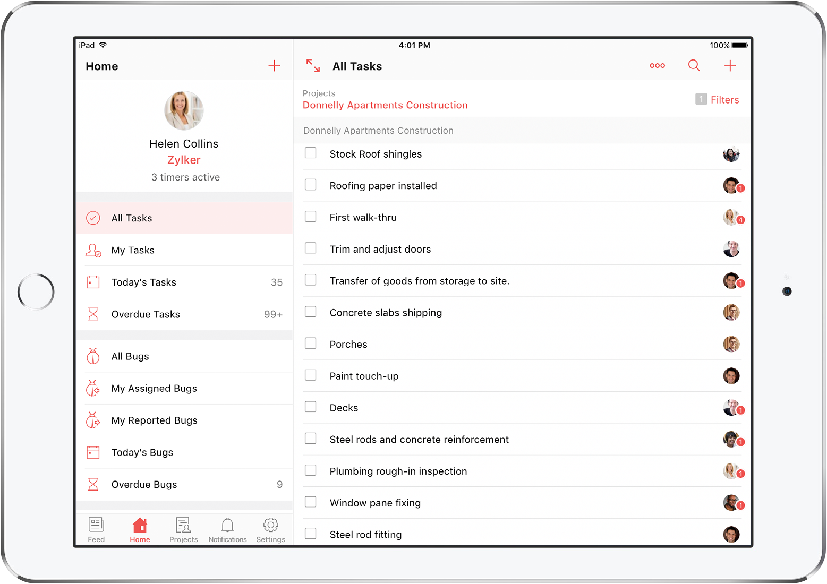
Task: Click the My Assigned Bugs icon
Action: tap(93, 388)
